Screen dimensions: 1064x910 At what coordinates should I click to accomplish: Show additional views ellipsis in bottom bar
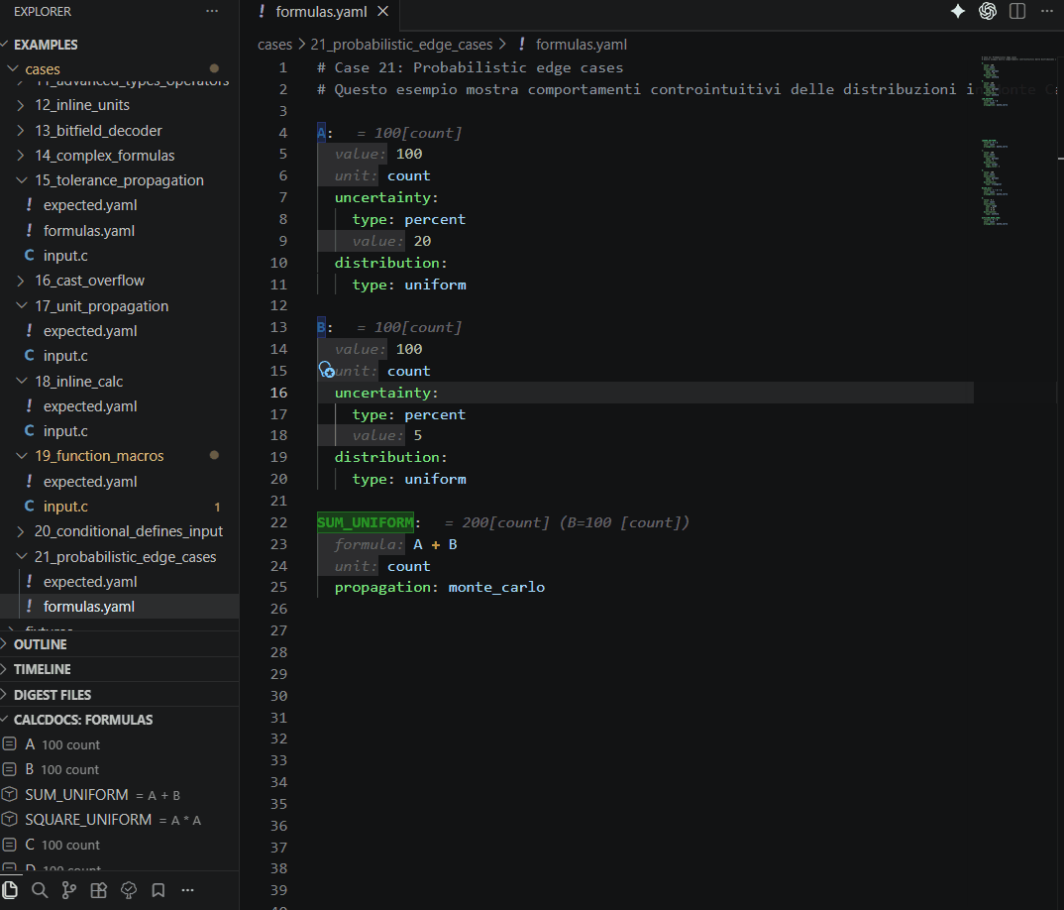188,889
